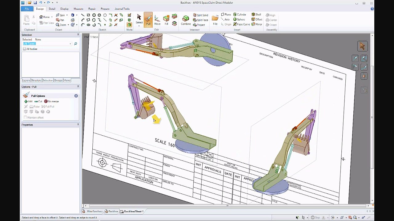Expand the All Types selection dropdown
The width and height of the screenshot is (394, 221).
pos(70,44)
